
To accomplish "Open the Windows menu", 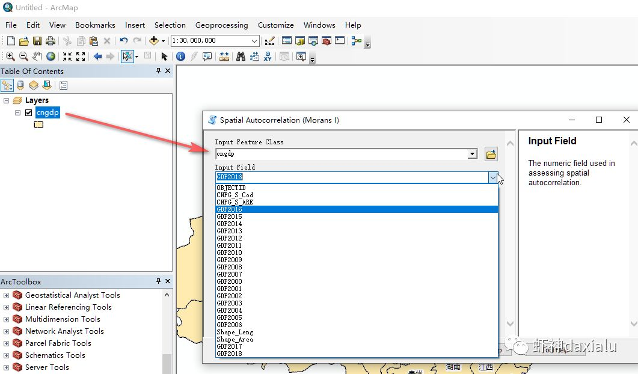I will [319, 25].
